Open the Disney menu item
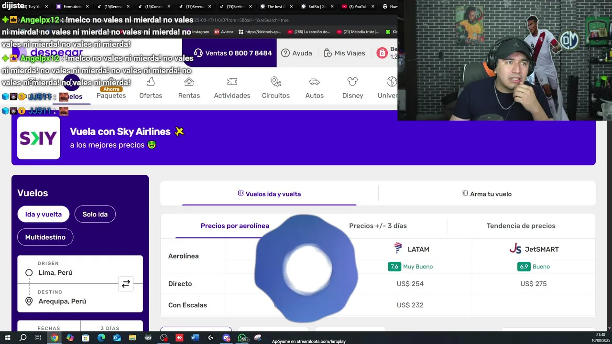This screenshot has height=344, width=612. coord(352,96)
